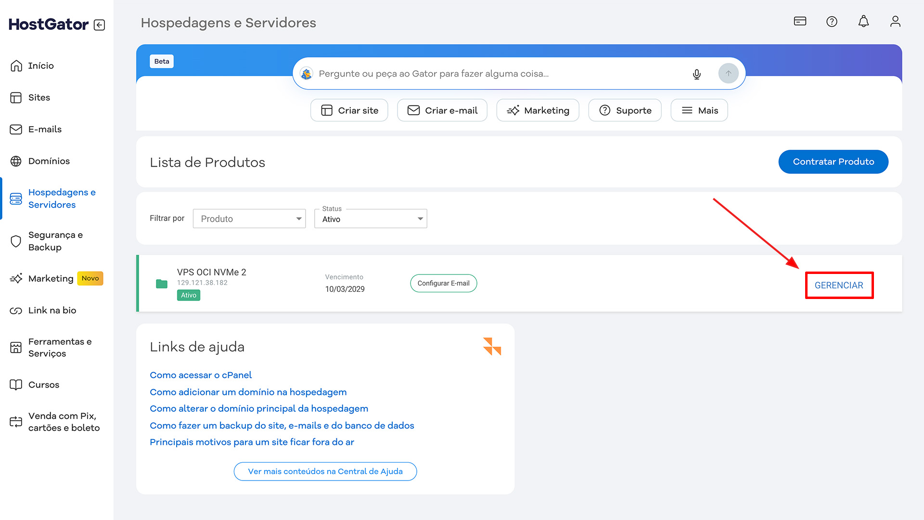The image size is (924, 520).
Task: Click the help question mark icon
Action: pos(832,22)
